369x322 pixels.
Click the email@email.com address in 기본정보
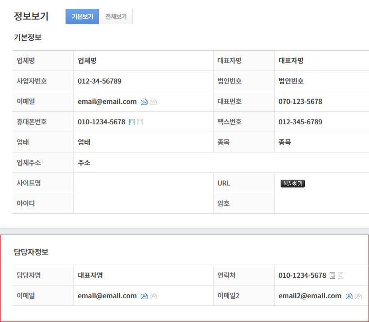coord(107,102)
